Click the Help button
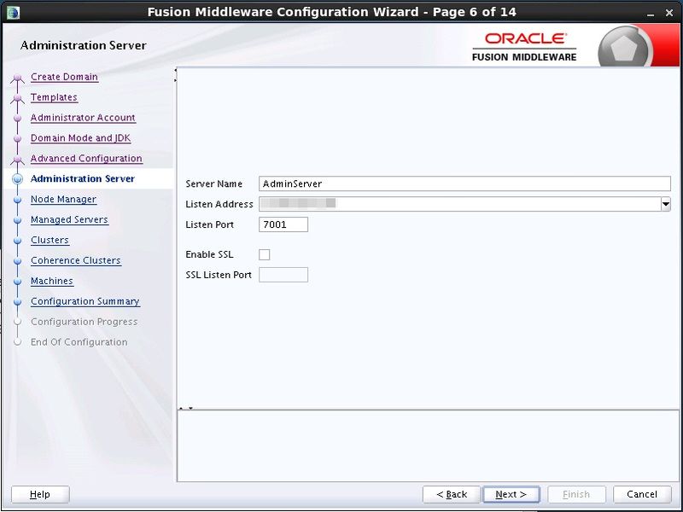 pos(40,494)
